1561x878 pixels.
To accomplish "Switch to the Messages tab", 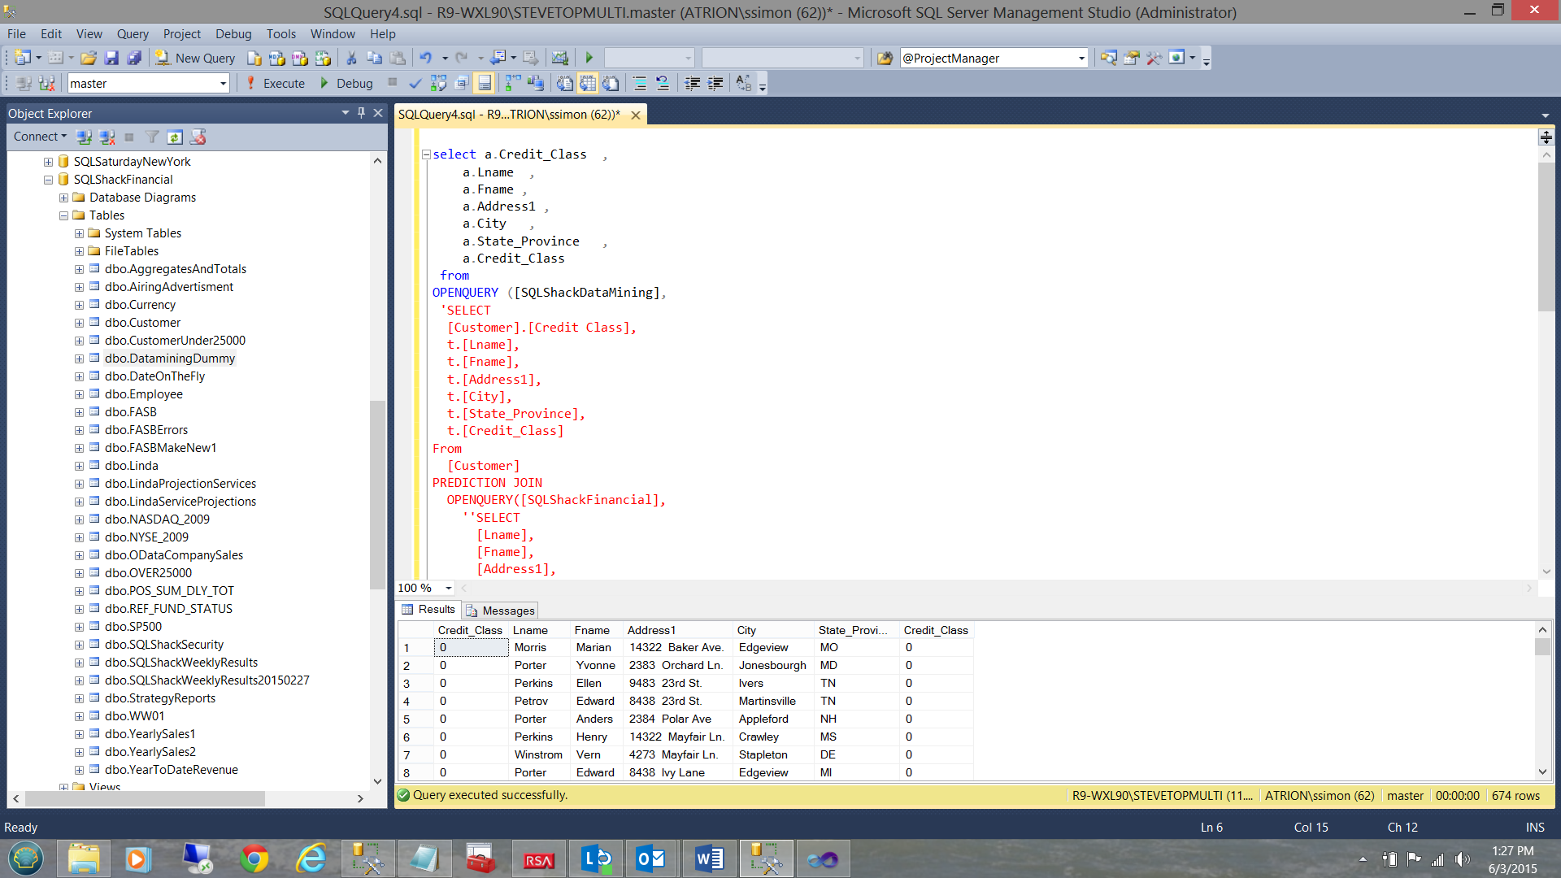I will tap(501, 611).
